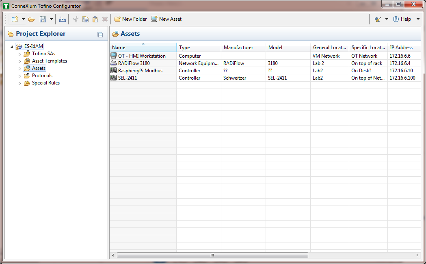The image size is (426, 264).
Task: Click the On Desk? location cell
Action: click(368, 71)
